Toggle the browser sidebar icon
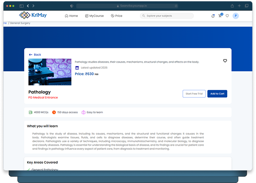This screenshot has height=183, width=256. coord(22,6)
